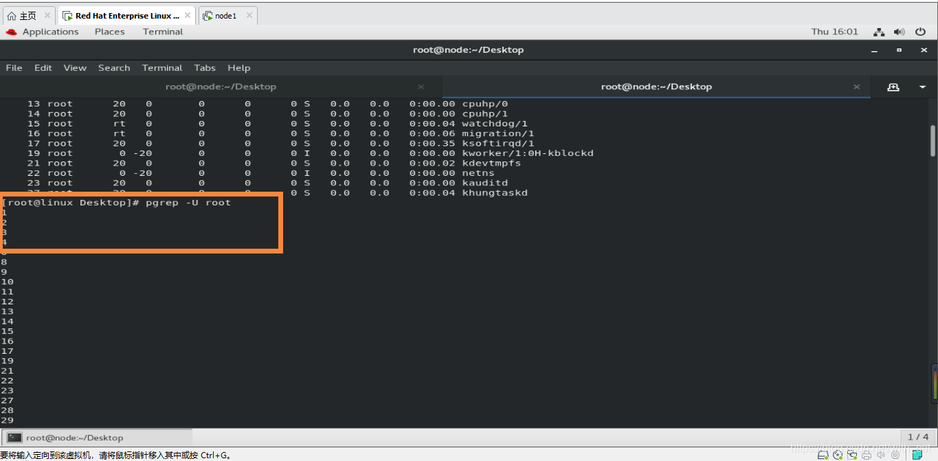Screen dimensions: 938x461
Task: Expand the terminal tab list dropdown arrow
Action: (x=922, y=87)
